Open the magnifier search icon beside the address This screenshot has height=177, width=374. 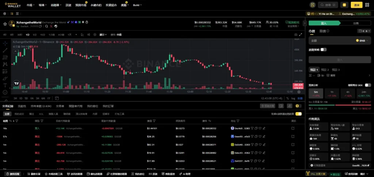coord(46,26)
